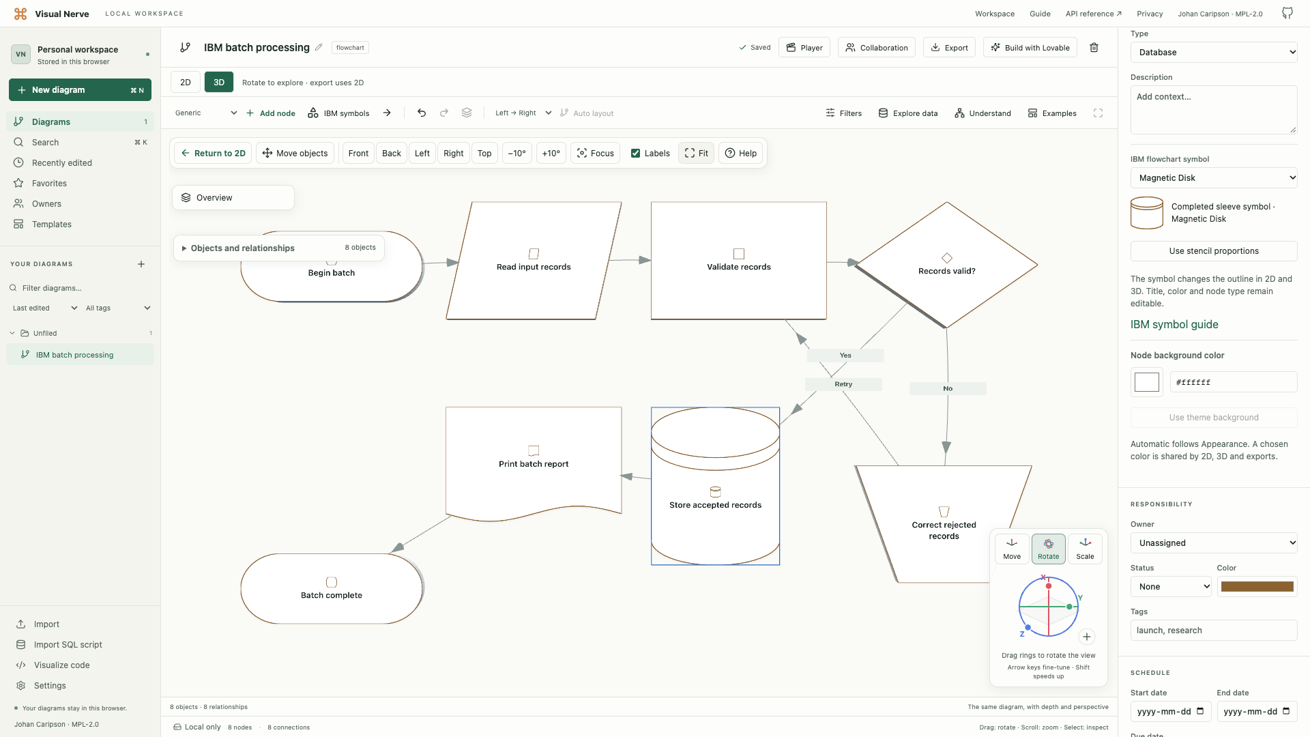The width and height of the screenshot is (1310, 737).
Task: Collapse the Unfiled folder
Action: click(x=12, y=334)
